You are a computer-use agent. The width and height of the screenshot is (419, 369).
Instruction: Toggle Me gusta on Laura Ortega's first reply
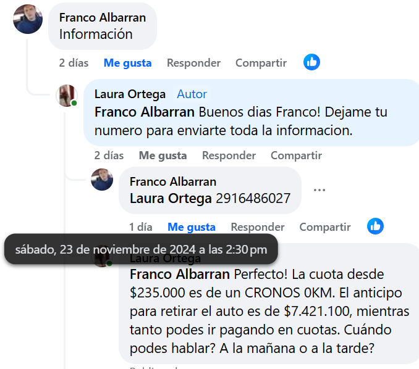point(163,155)
